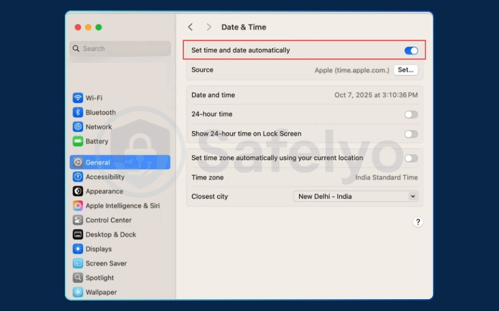
Task: Click the Closest city label
Action: (x=210, y=197)
